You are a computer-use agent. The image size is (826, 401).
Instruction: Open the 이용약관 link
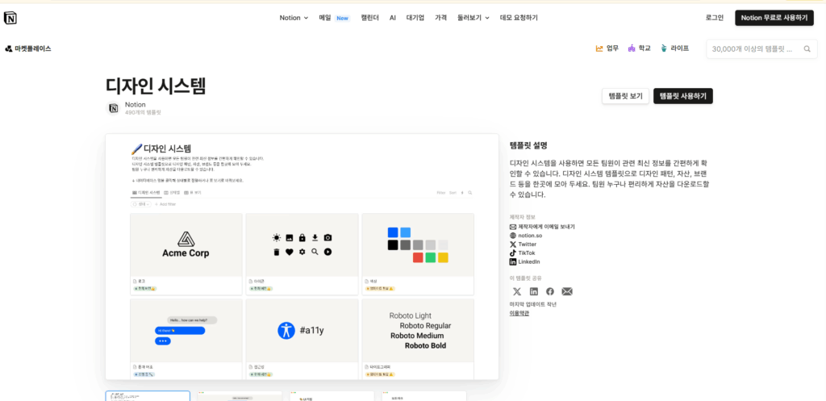click(519, 313)
